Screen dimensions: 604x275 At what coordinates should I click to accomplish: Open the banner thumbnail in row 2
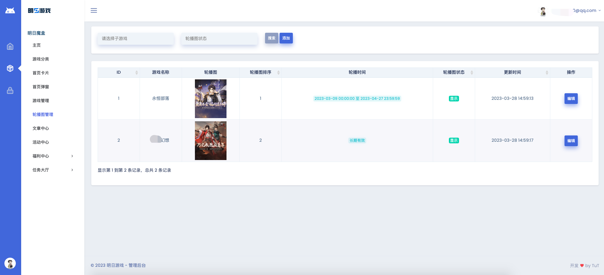[211, 140]
